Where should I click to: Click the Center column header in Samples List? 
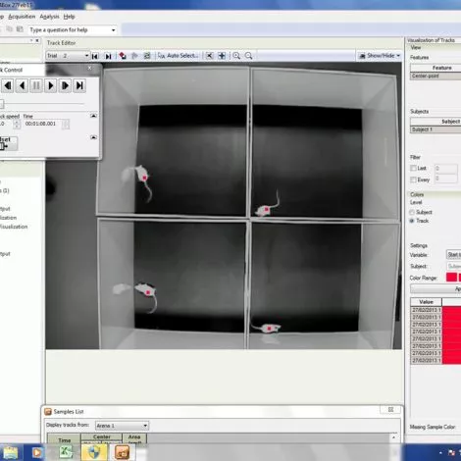point(102,436)
